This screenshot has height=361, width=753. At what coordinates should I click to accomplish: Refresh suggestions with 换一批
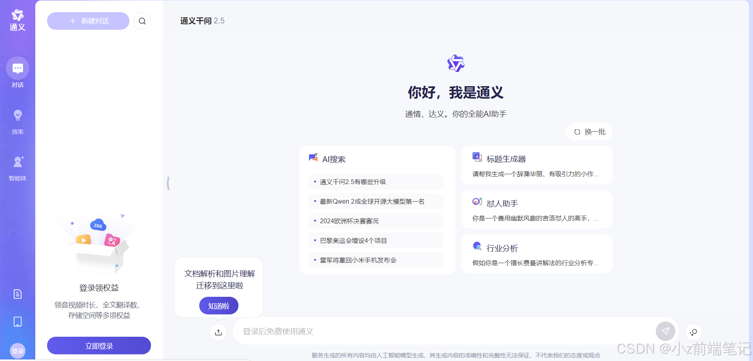tap(589, 132)
